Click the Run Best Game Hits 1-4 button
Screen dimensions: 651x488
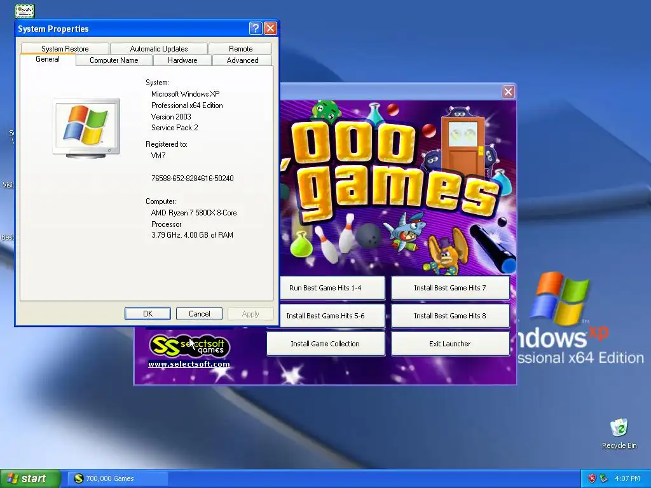click(332, 288)
